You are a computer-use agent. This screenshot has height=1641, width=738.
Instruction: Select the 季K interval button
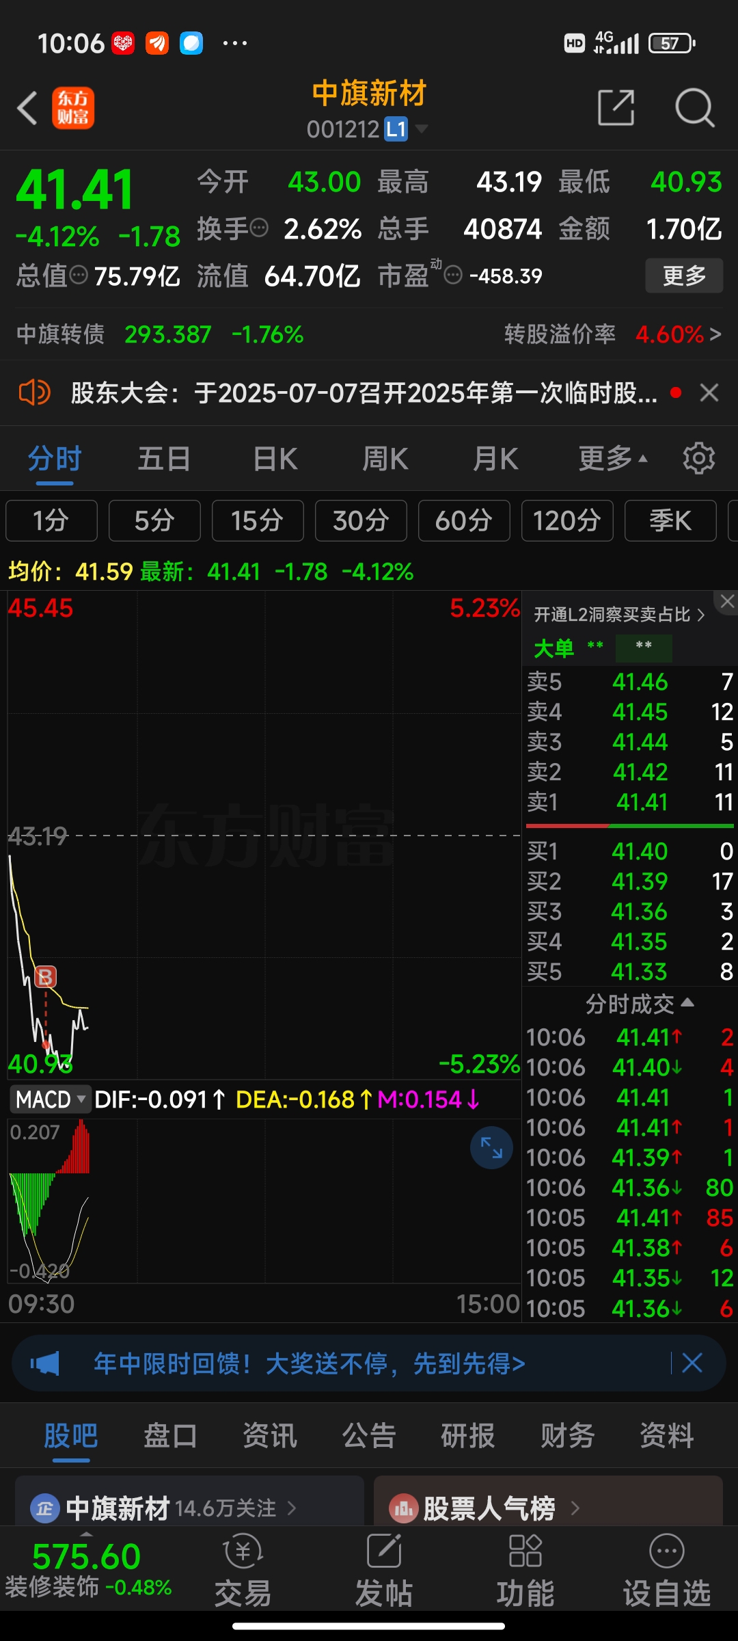(x=670, y=520)
